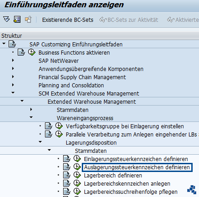Open documentation for Auslagerungssteuerkennzeichen definieren
This screenshot has height=197, width=199.
pos(67,167)
